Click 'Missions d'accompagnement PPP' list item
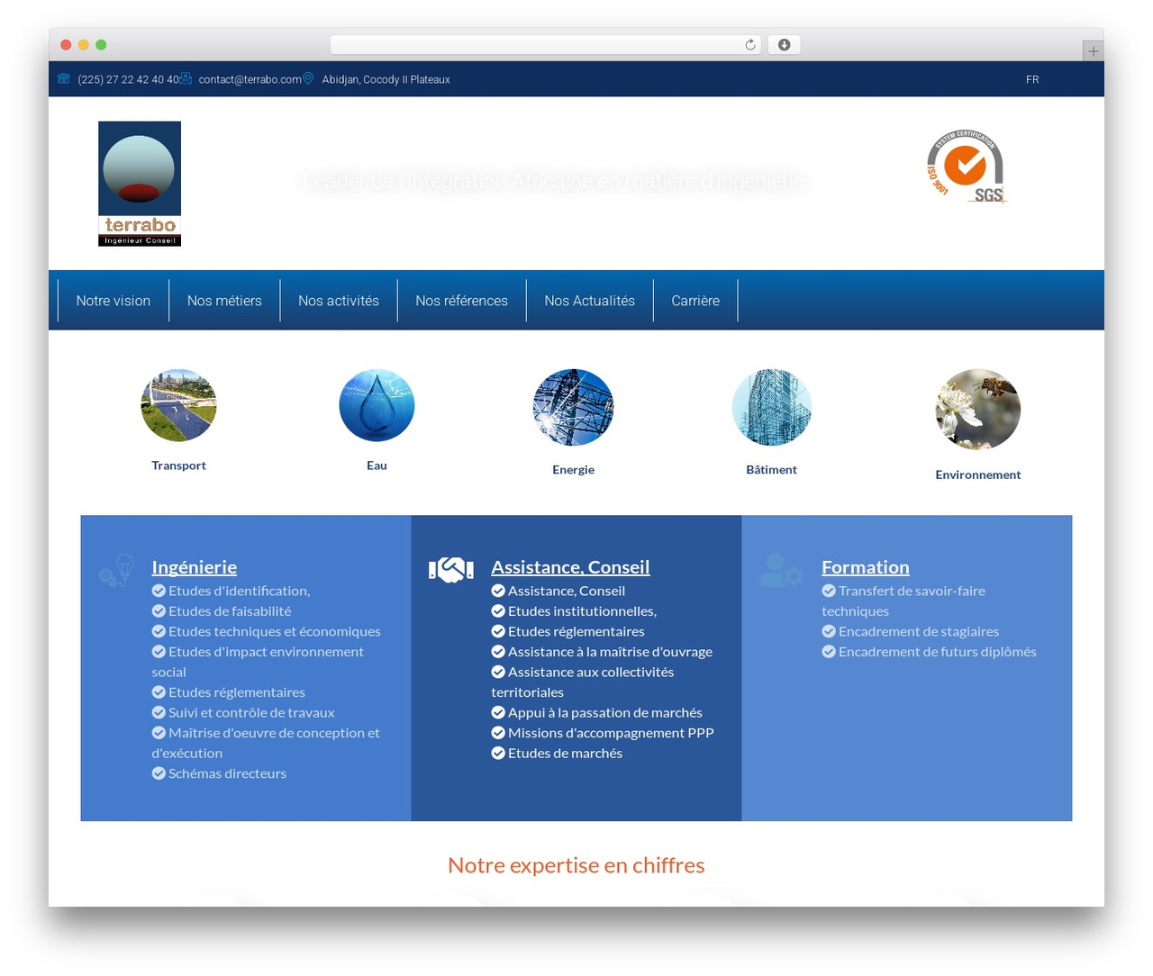 (x=603, y=733)
